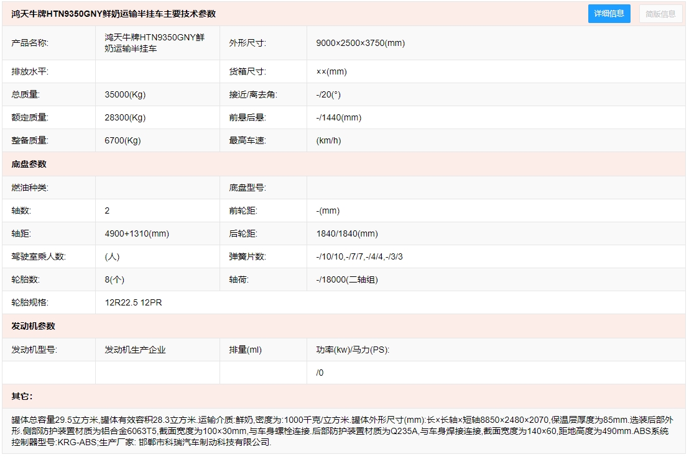
Task: Select product name value 鸿天牛牌HTN9350GNY鲜奶运输半挂车
Action: pyautogui.click(x=155, y=43)
